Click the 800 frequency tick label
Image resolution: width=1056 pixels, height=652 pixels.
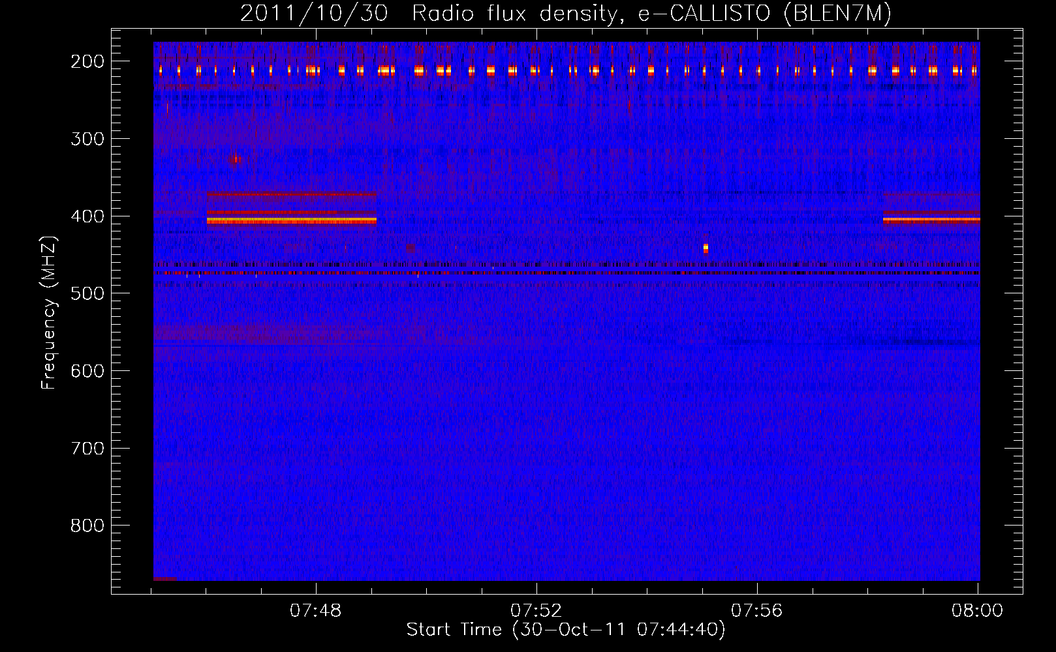click(87, 526)
